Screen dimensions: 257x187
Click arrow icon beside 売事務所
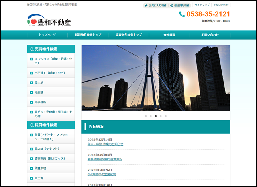click(x=31, y=102)
